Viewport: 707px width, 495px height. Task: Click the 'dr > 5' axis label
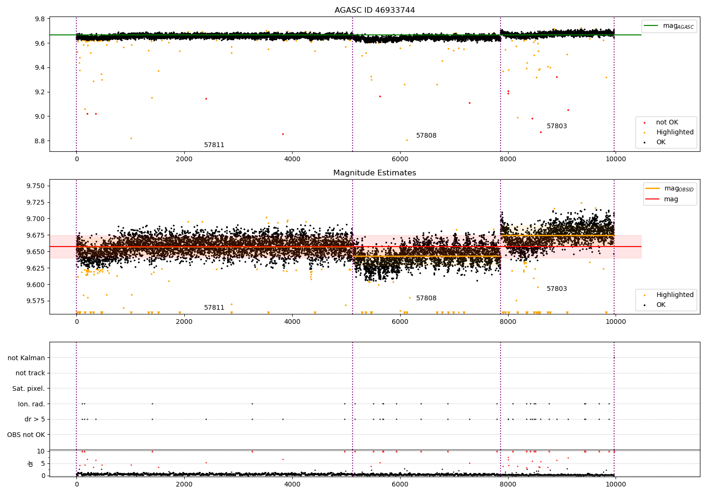tap(35, 420)
